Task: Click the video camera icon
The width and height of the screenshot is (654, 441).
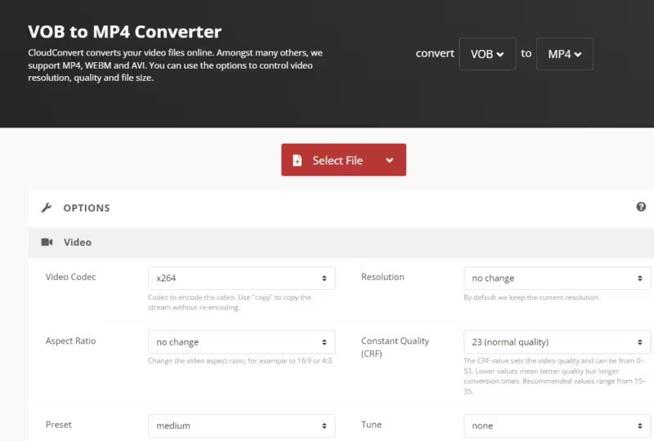Action: (x=47, y=243)
